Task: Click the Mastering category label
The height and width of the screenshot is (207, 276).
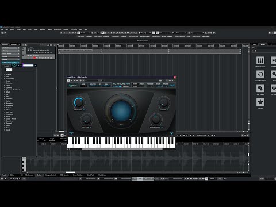Action: click(x=9, y=103)
